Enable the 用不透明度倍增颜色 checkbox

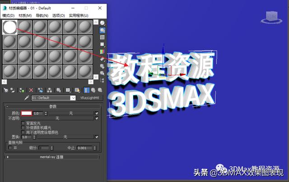[x=23, y=132]
